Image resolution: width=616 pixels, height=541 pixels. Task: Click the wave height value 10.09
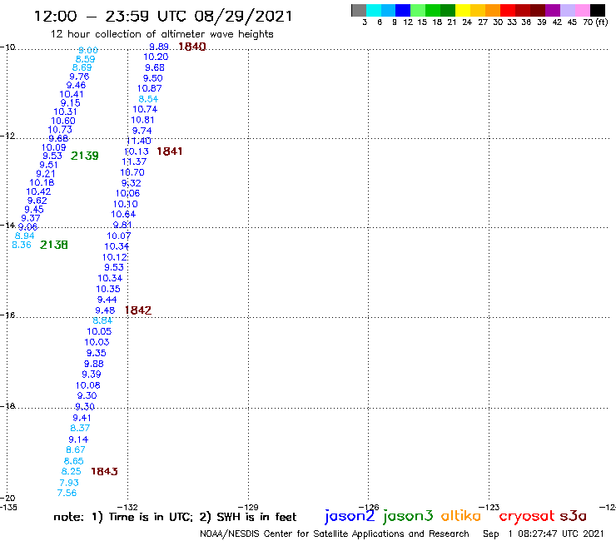click(x=54, y=147)
